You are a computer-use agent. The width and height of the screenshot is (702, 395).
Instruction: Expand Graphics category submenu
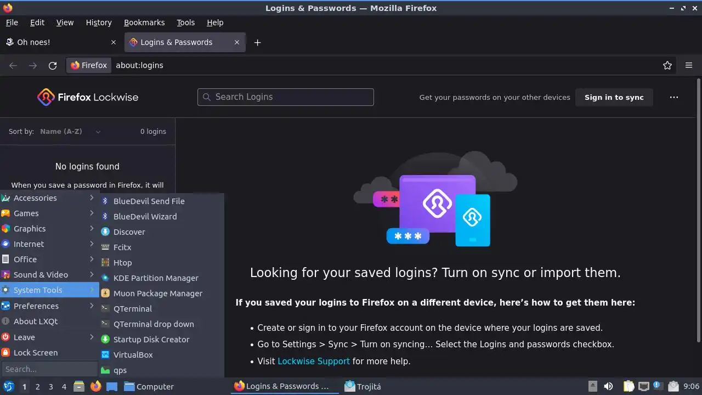[x=49, y=229]
